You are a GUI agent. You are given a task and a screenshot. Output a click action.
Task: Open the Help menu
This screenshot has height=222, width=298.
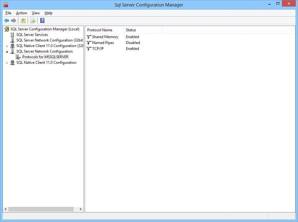[48, 13]
